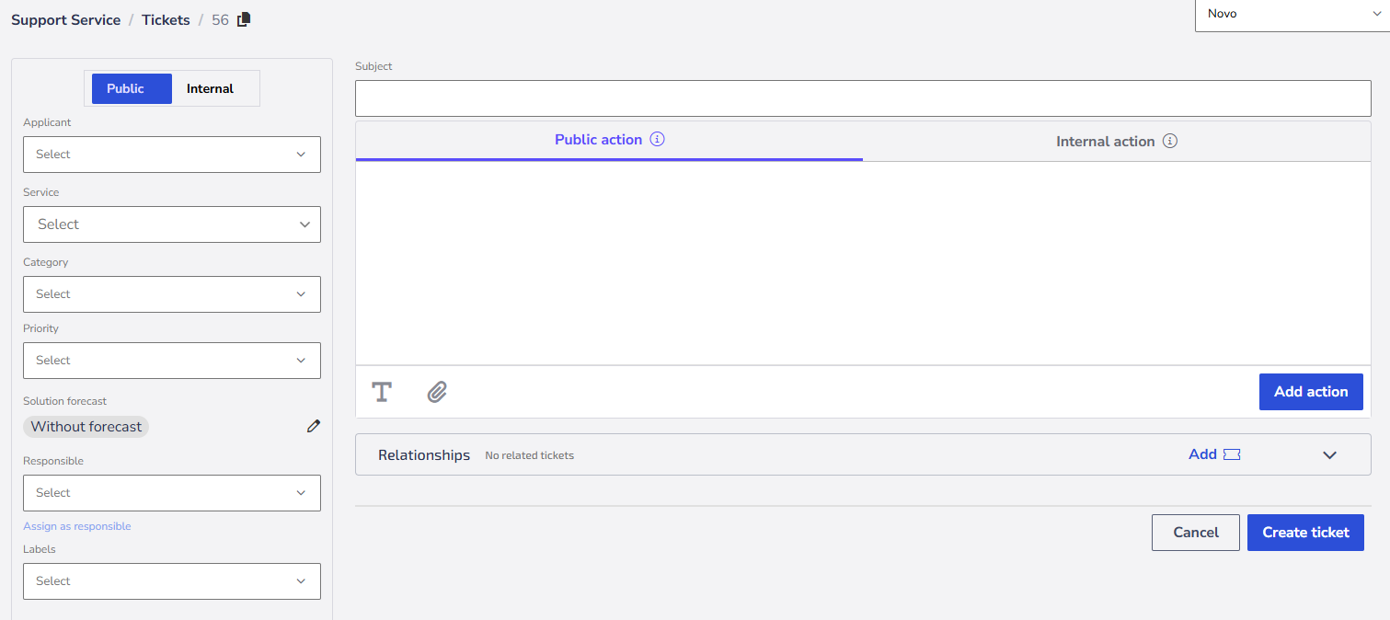
Task: Show info about Internal action
Action: (1170, 141)
